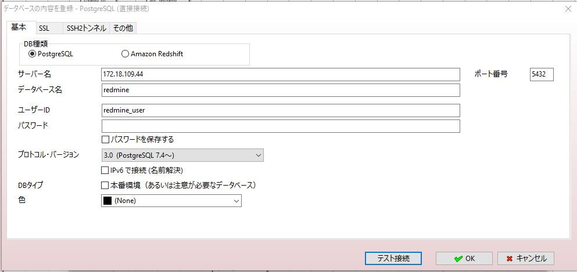This screenshot has height=272, width=577.
Task: Switch to the SSL tab
Action: pos(49,28)
